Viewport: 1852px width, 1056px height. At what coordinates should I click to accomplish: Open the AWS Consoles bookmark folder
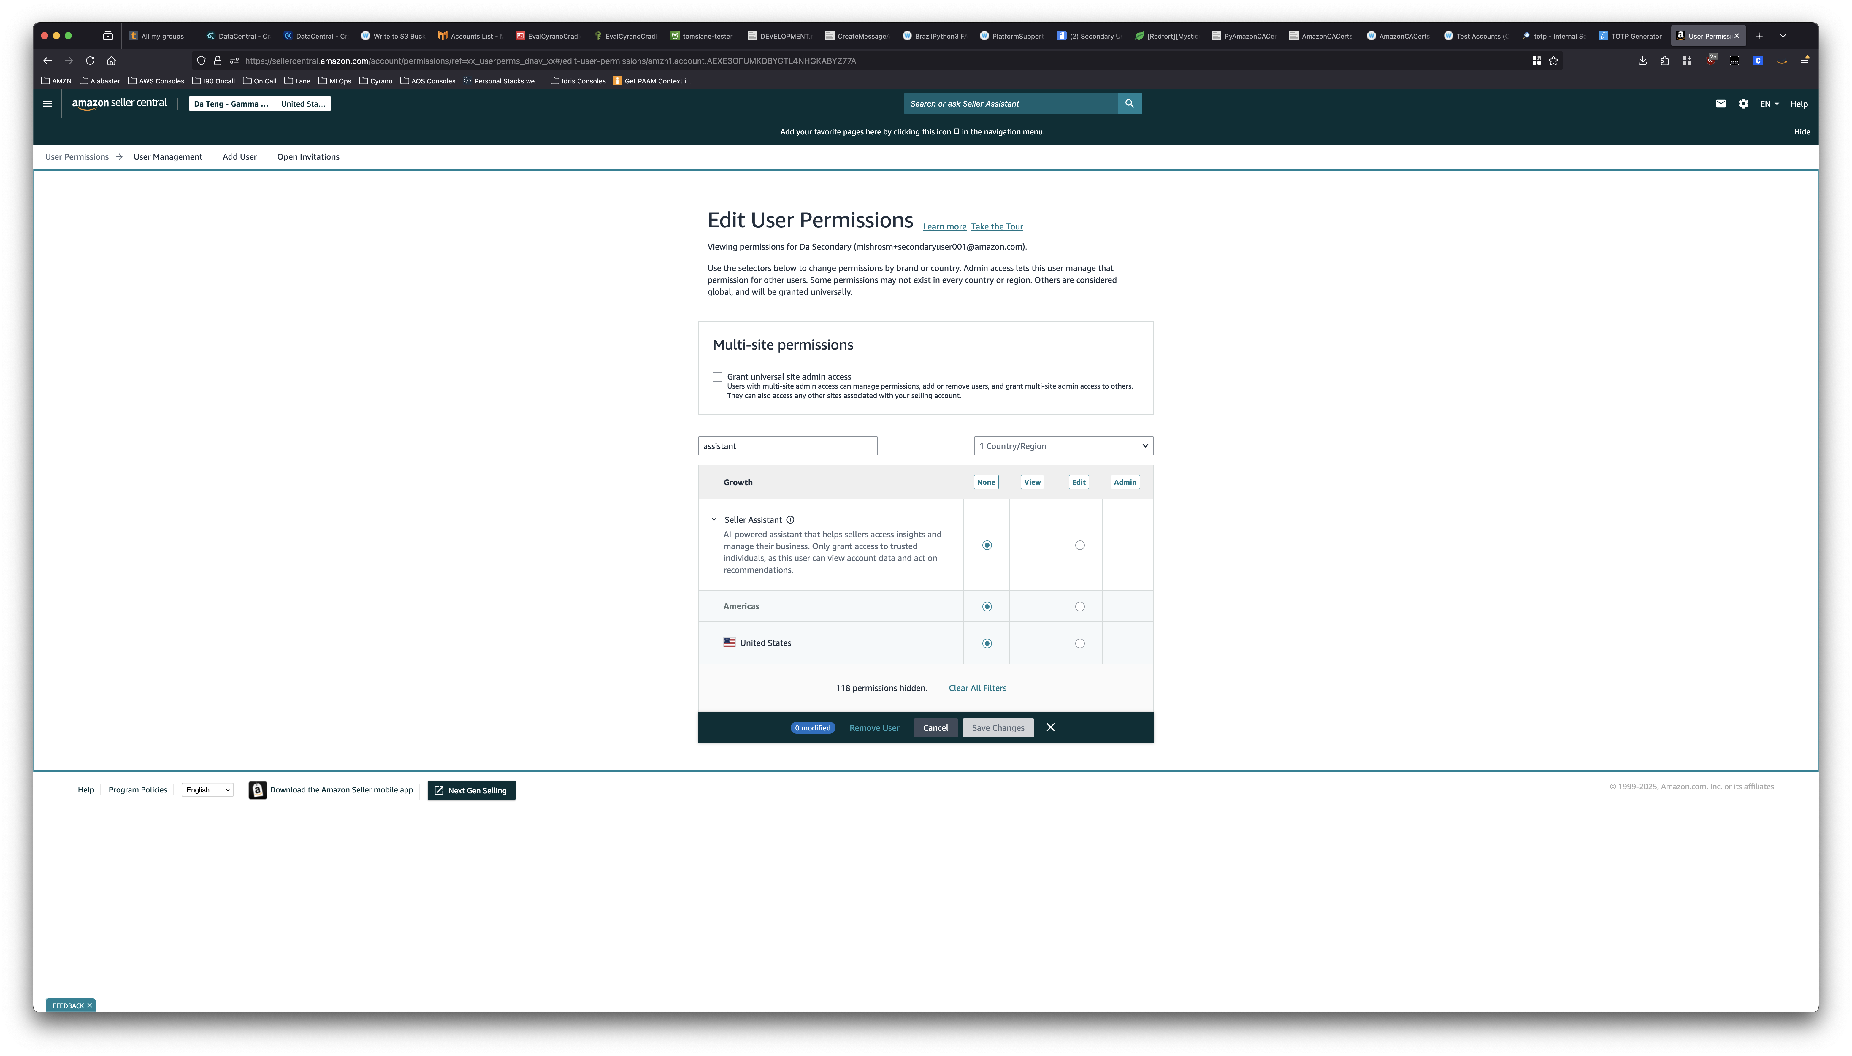tap(156, 81)
